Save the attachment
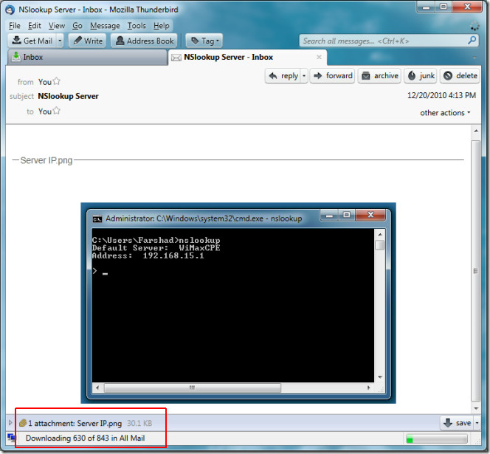 click(458, 423)
